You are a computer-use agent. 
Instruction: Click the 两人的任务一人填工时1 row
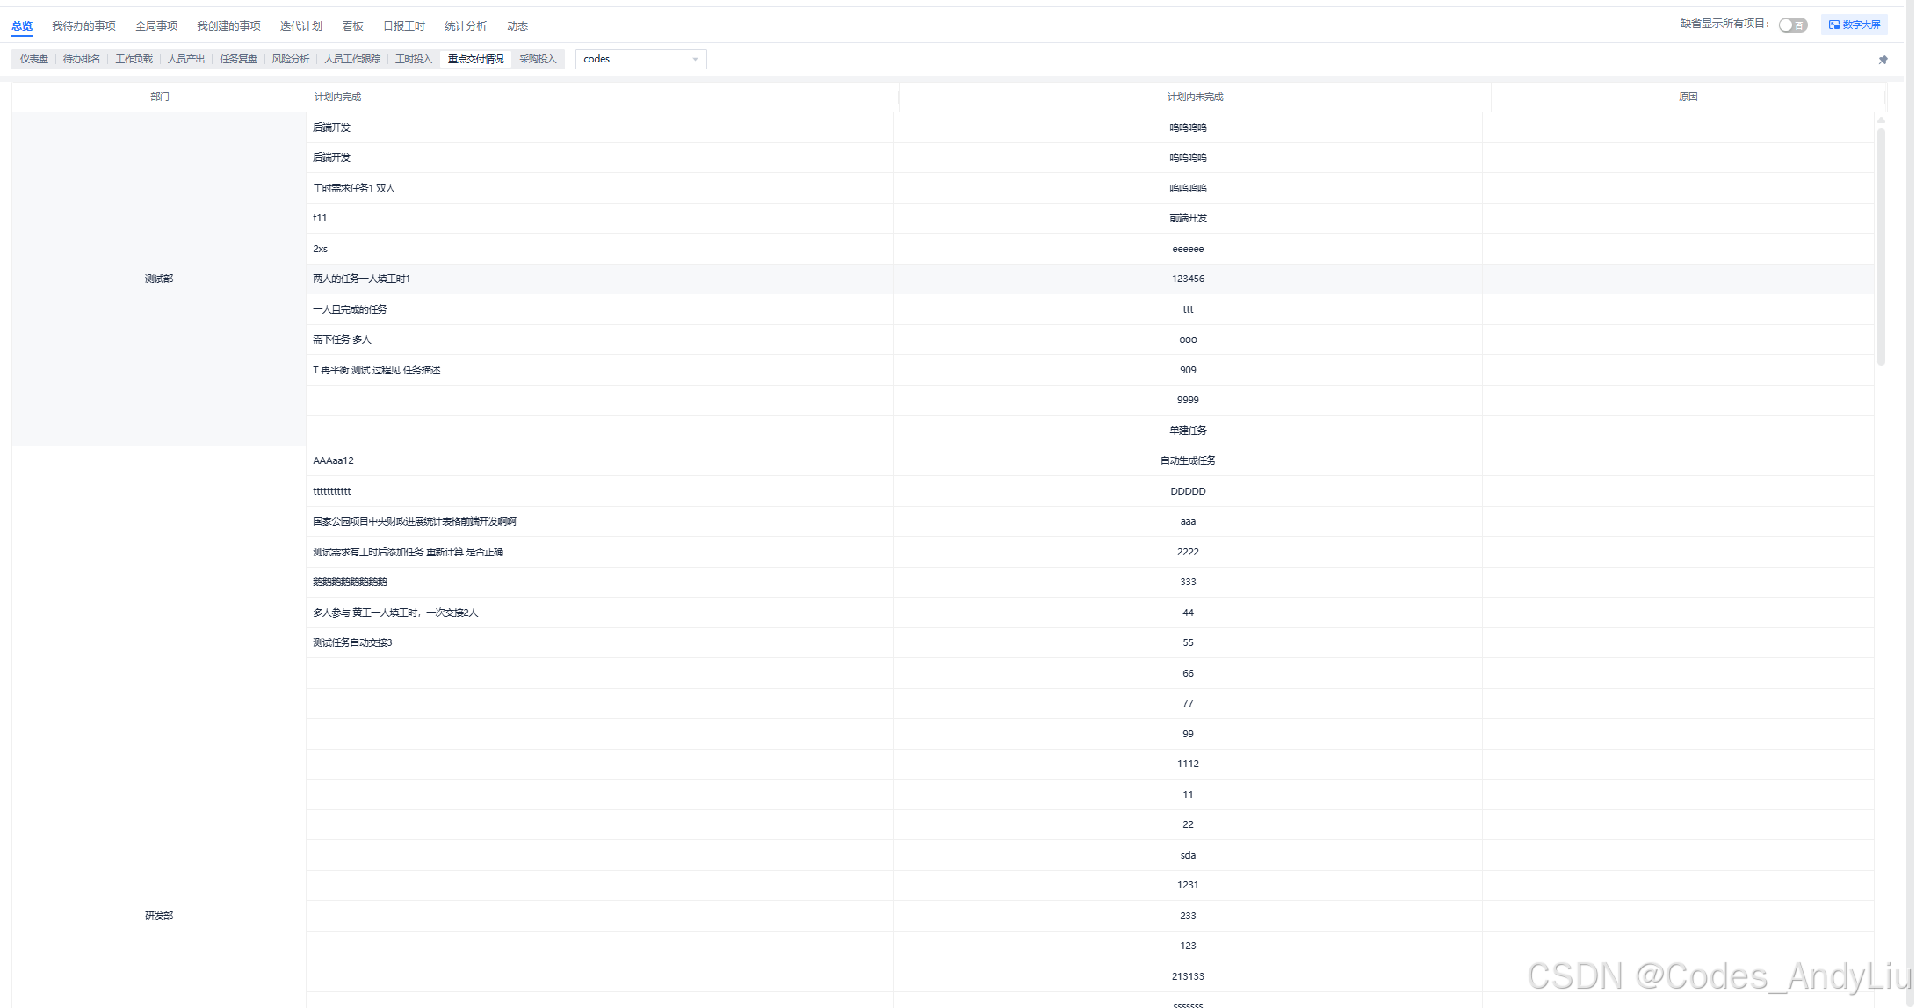[362, 279]
